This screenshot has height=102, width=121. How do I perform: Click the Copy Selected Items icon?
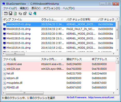click(x=20, y=13)
